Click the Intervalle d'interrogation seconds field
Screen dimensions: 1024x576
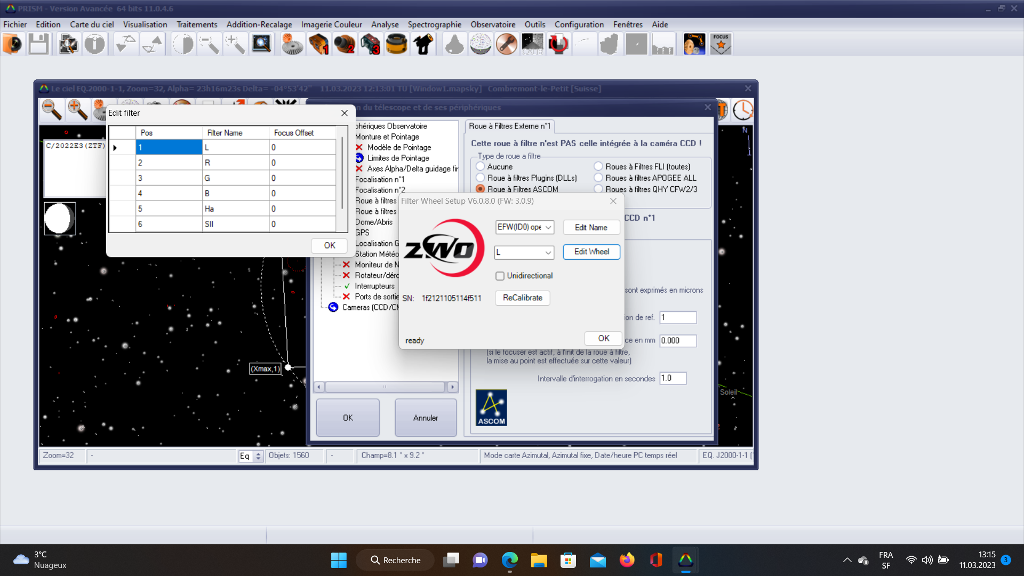[673, 378]
